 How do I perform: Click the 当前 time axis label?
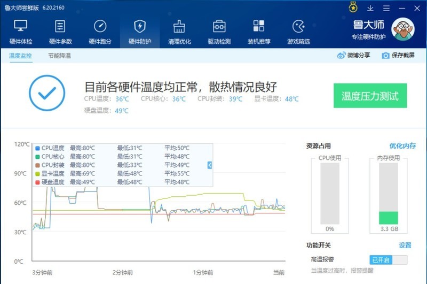click(279, 272)
